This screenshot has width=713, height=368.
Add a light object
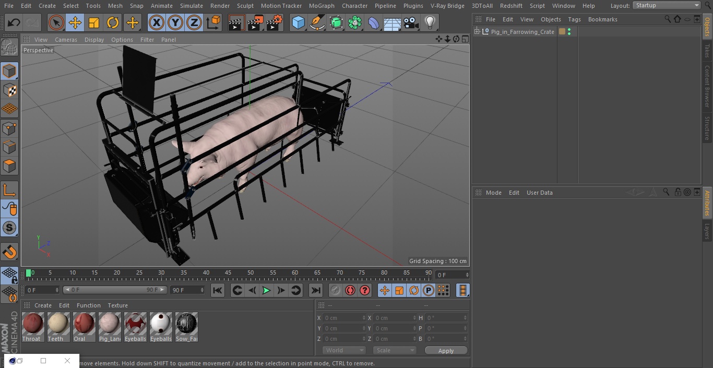point(430,22)
